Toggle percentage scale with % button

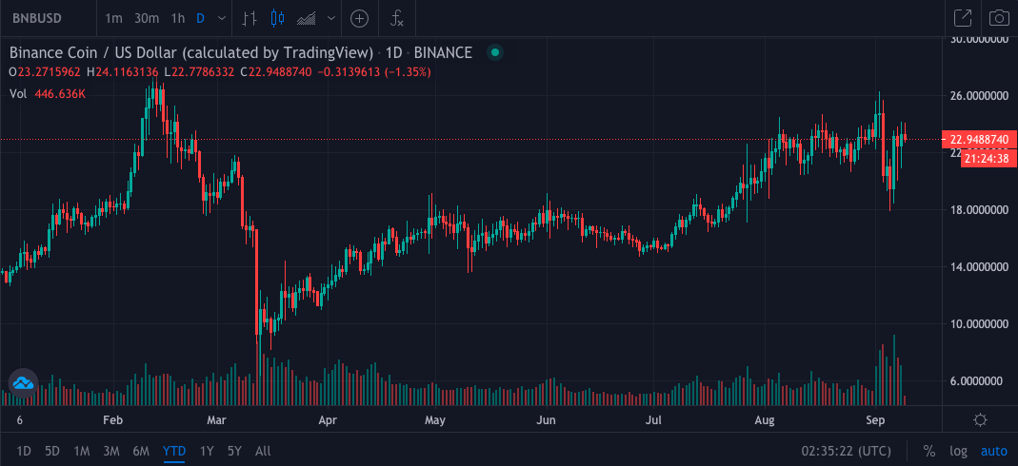pos(929,451)
